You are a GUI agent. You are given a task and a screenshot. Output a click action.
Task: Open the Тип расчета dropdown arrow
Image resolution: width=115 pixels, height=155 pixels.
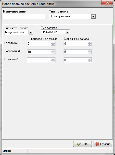click(67, 32)
